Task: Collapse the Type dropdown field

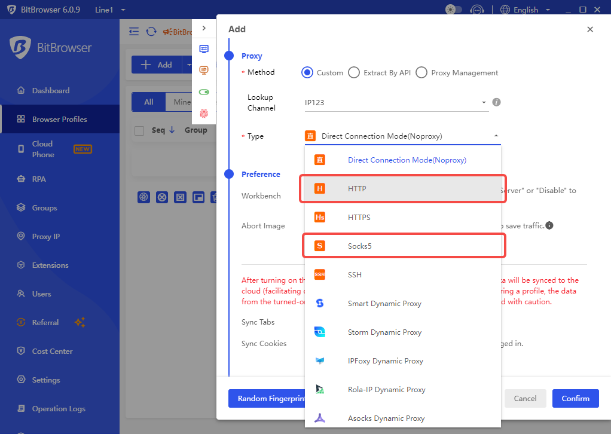Action: tap(402, 136)
